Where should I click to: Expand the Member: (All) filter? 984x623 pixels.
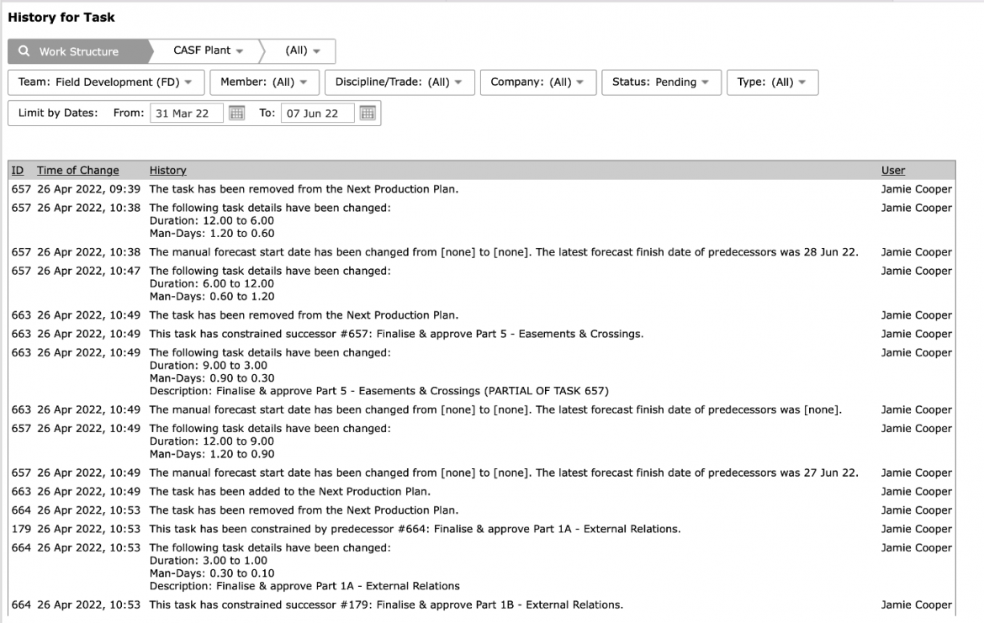[x=264, y=82]
